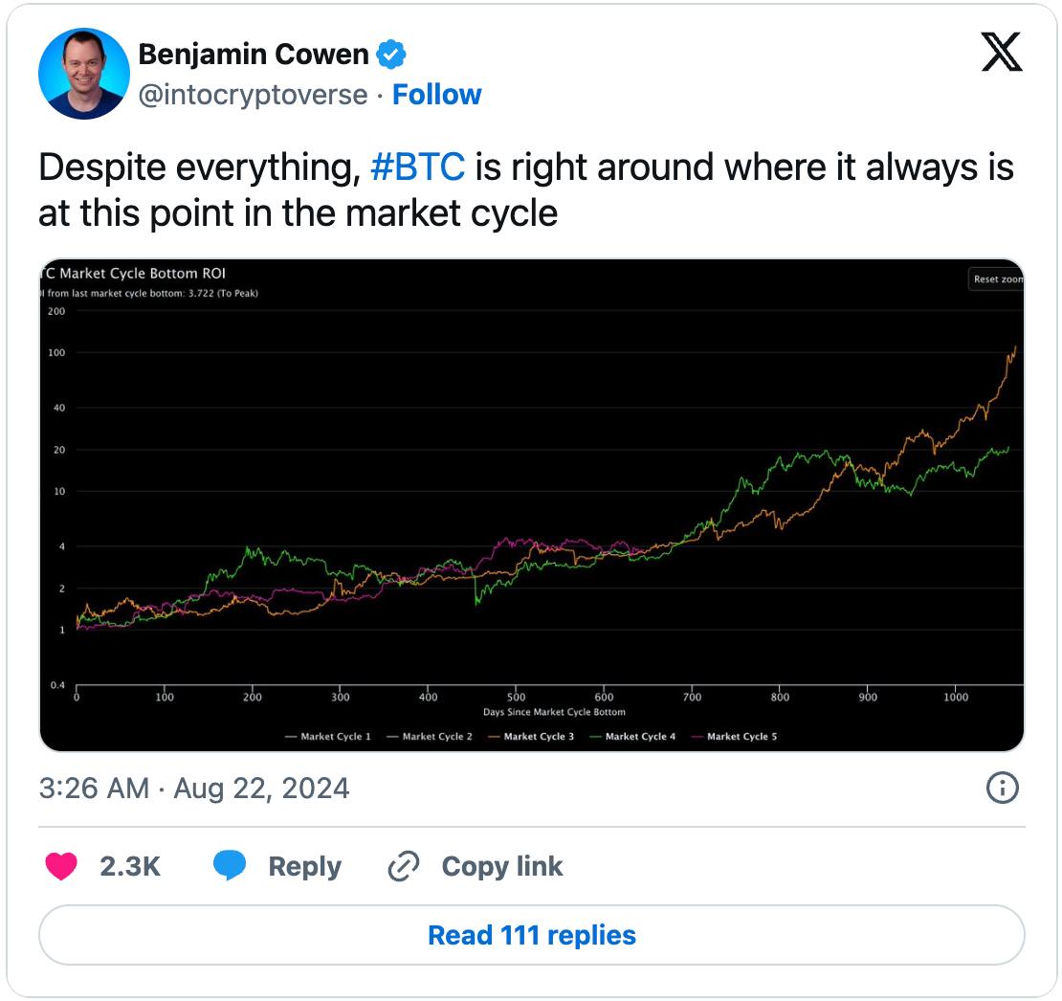
Task: Click the blue verified badge
Action: [390, 55]
